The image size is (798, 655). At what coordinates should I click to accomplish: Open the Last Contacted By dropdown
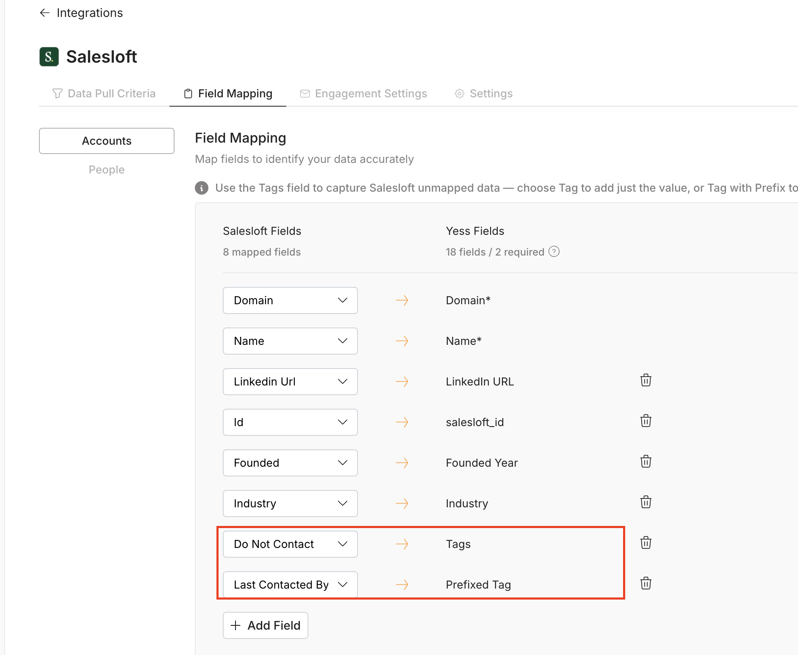(290, 585)
